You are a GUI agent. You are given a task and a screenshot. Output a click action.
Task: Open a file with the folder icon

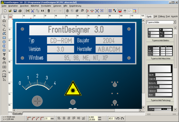(10, 11)
